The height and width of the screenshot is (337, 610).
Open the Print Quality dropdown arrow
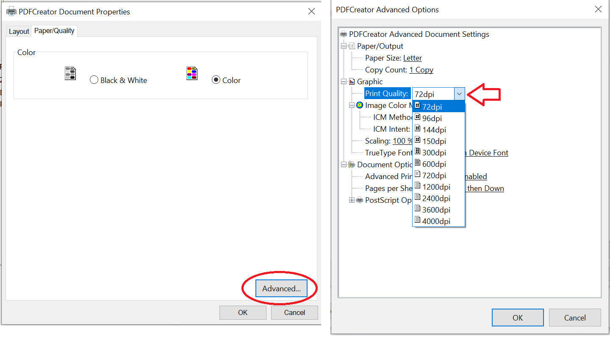(x=459, y=94)
